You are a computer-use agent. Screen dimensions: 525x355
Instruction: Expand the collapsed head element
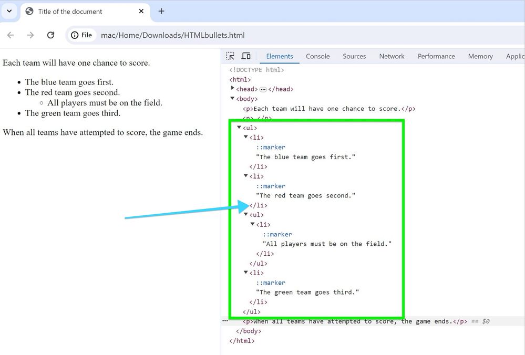click(233, 89)
